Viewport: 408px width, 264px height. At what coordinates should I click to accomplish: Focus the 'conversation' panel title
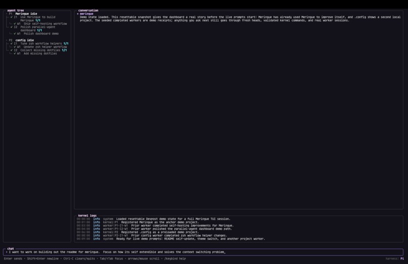click(88, 11)
